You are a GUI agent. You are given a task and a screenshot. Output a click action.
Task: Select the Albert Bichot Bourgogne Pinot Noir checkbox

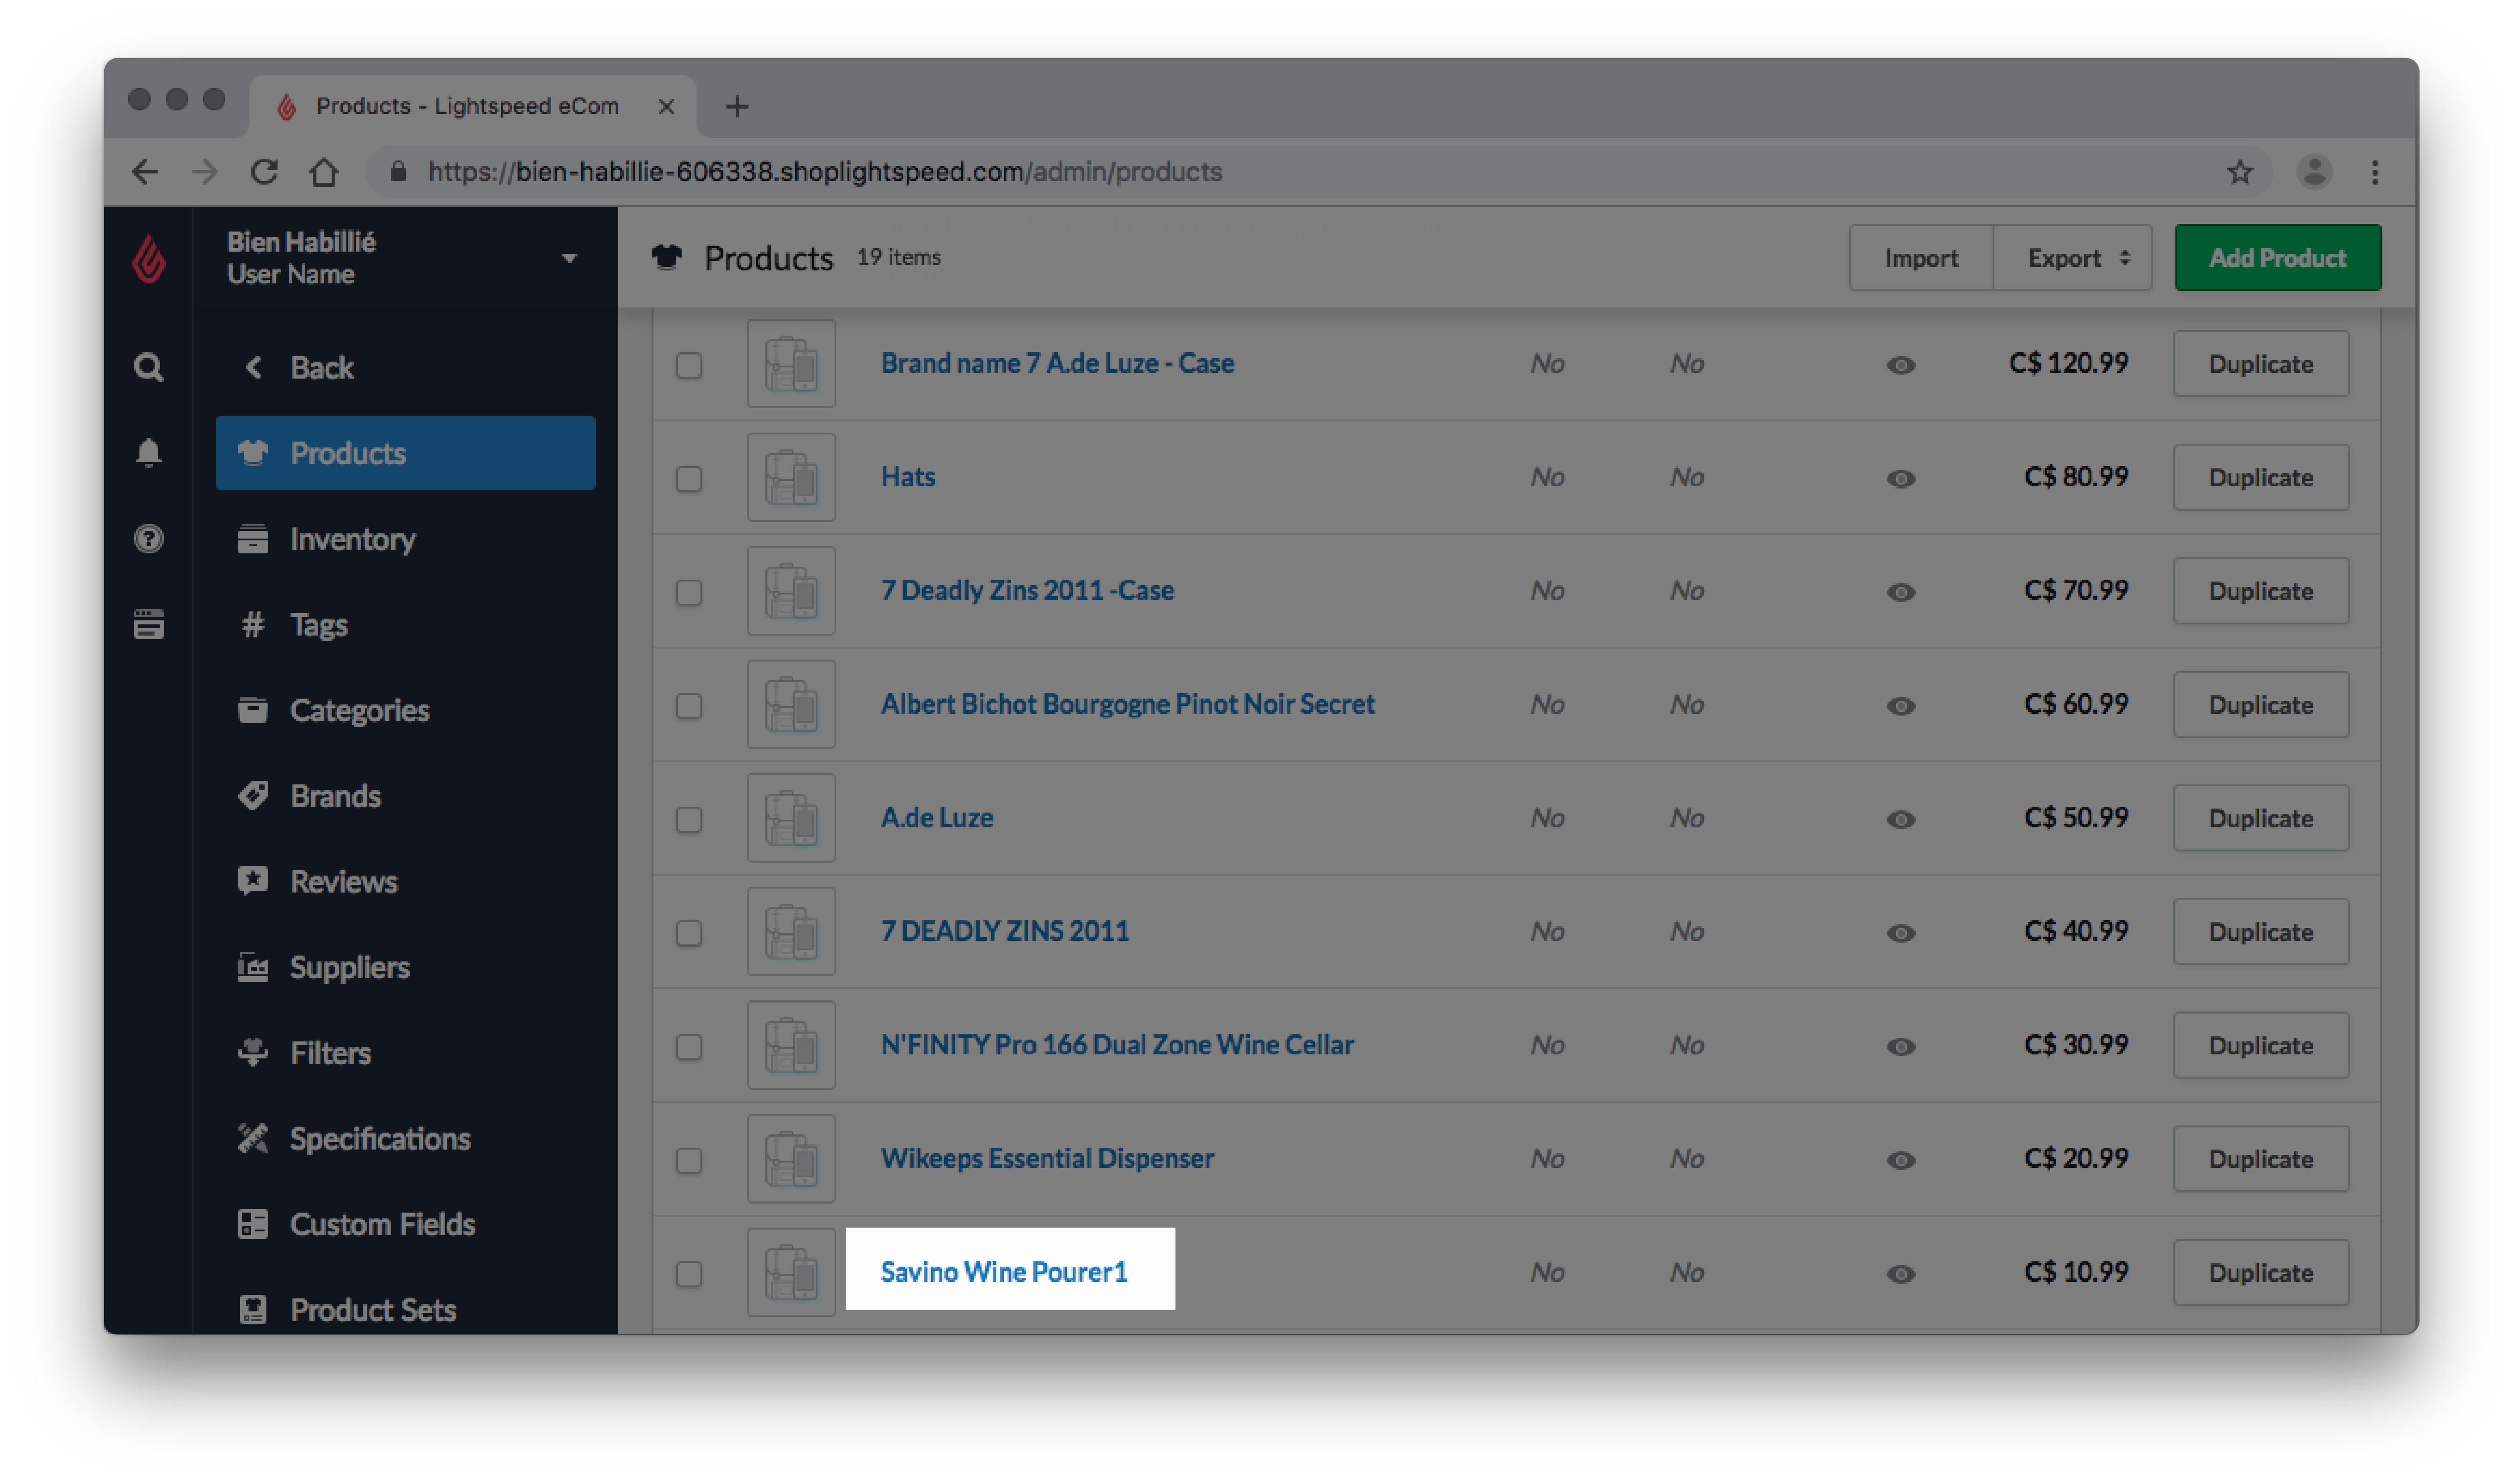click(x=689, y=706)
